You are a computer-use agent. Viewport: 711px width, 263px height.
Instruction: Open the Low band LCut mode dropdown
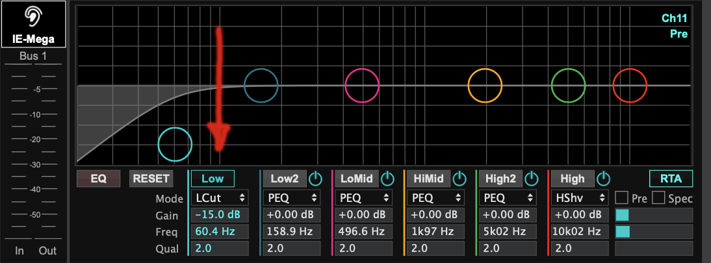(220, 197)
